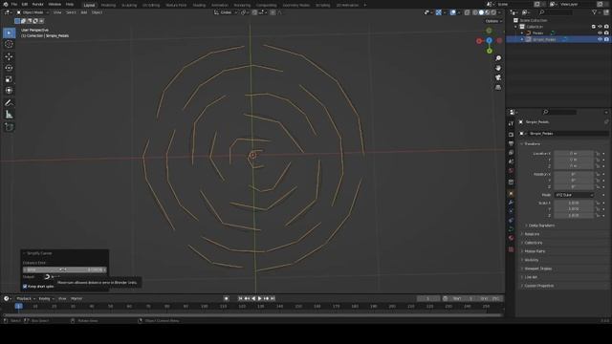
Task: Click the Distance Error slider field
Action: [64, 269]
